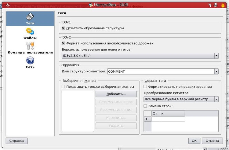Expand the COMMENT combo box arrow
The width and height of the screenshot is (229, 150).
pos(216,71)
